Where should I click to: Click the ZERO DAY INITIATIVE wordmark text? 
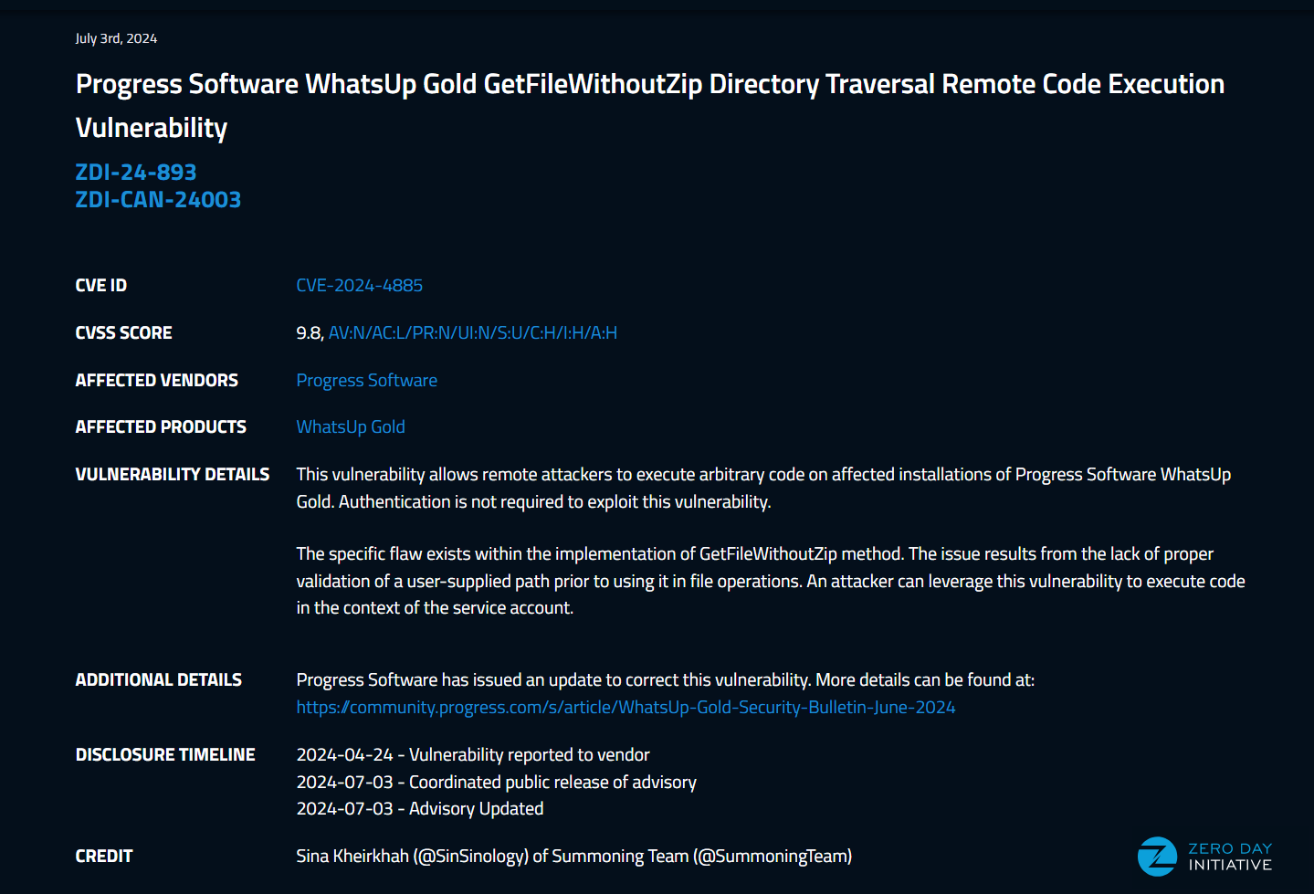point(1229,857)
